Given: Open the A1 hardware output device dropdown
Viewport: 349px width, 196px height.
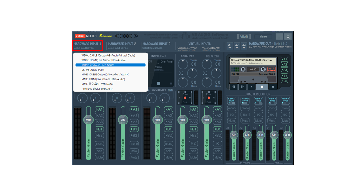Looking at the screenshot, I should pos(230,46).
